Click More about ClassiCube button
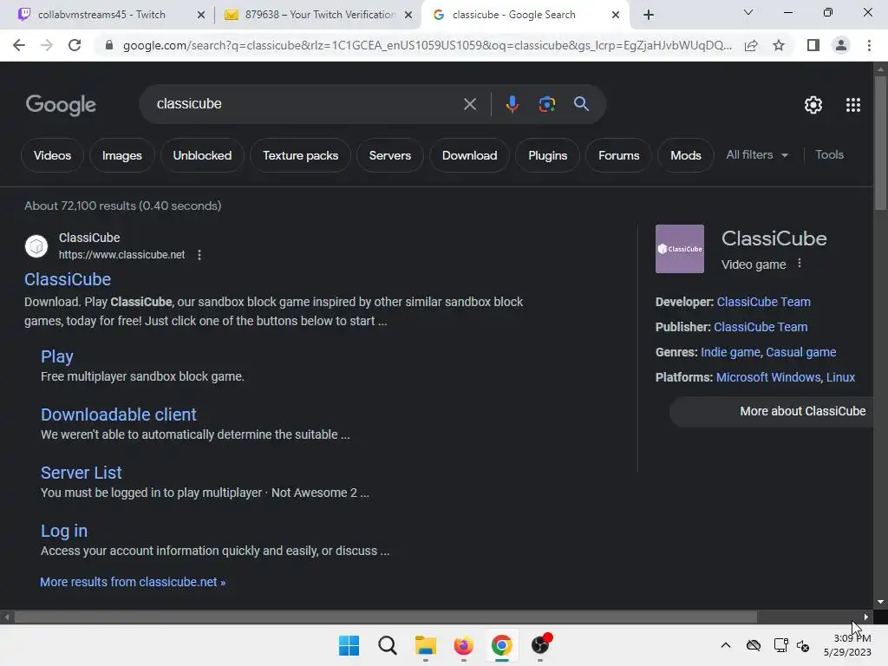Viewport: 888px width, 666px height. click(x=773, y=411)
